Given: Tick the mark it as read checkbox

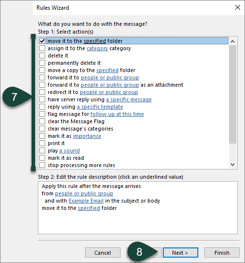Looking at the screenshot, I should pos(42,158).
